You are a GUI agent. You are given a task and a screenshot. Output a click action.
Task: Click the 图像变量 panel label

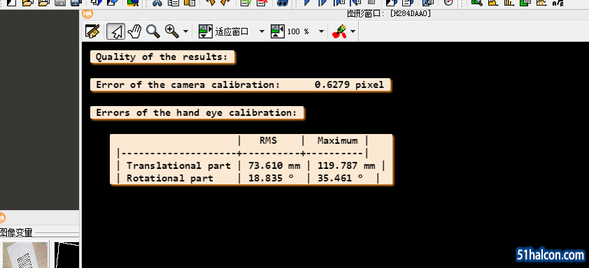(x=16, y=233)
